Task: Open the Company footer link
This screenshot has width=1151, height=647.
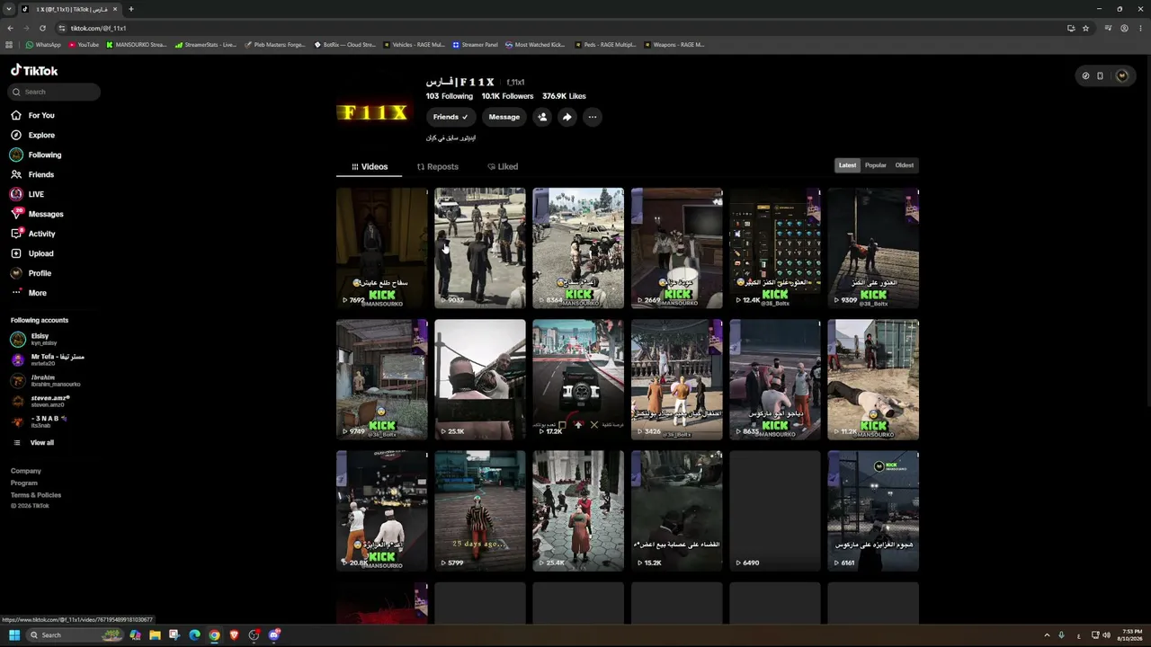Action: pyautogui.click(x=26, y=471)
